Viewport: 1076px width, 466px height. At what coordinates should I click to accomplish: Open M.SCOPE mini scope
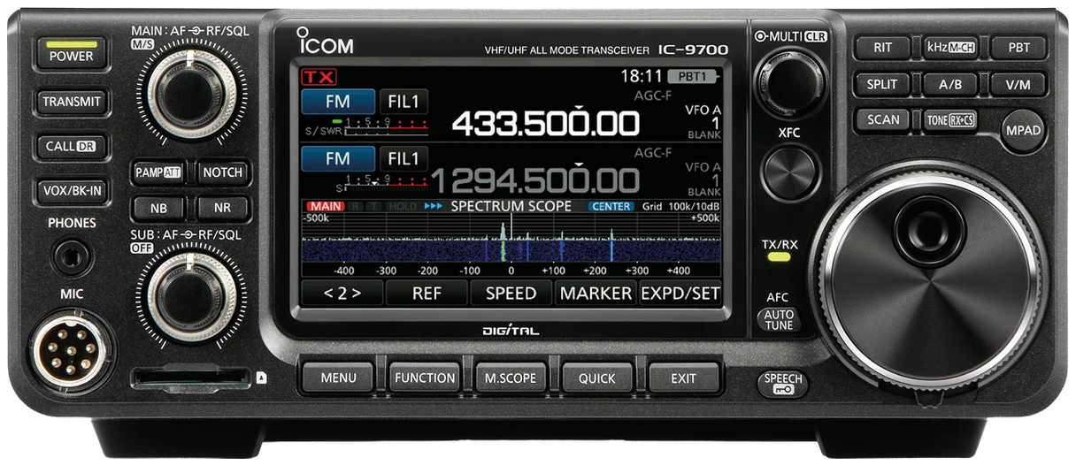click(511, 378)
